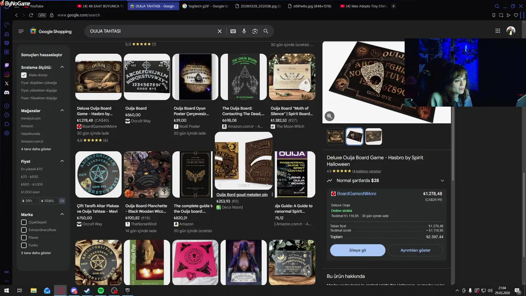Toggle the browser VPN badge
The height and width of the screenshot is (296, 526).
[x=42, y=15]
